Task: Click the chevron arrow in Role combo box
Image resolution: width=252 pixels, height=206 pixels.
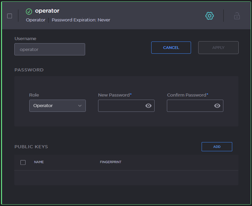Action: [80, 106]
